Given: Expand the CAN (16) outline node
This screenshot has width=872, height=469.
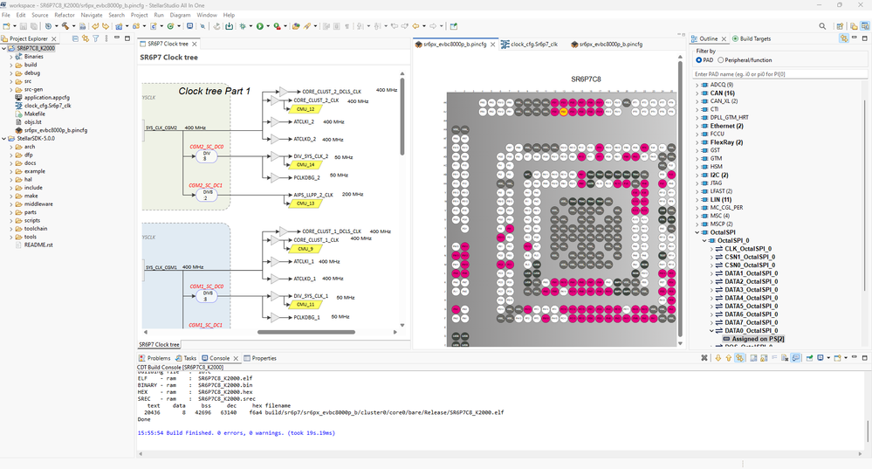Looking at the screenshot, I should point(697,93).
